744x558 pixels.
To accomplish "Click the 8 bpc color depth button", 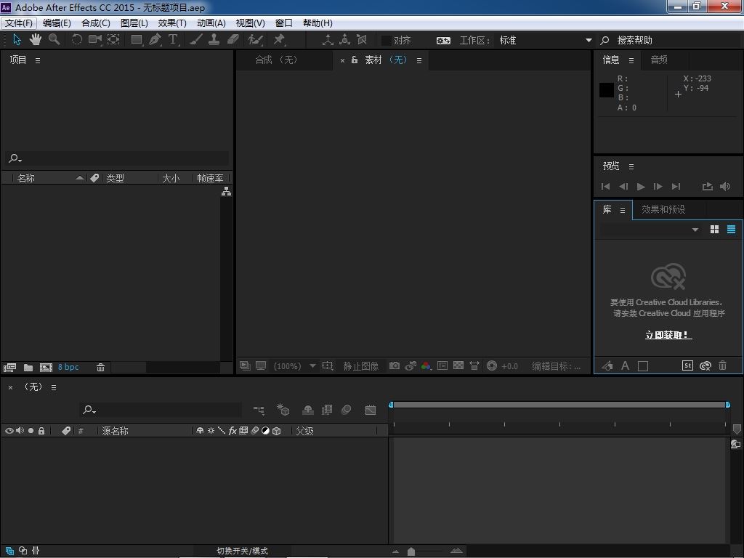I will pos(68,367).
